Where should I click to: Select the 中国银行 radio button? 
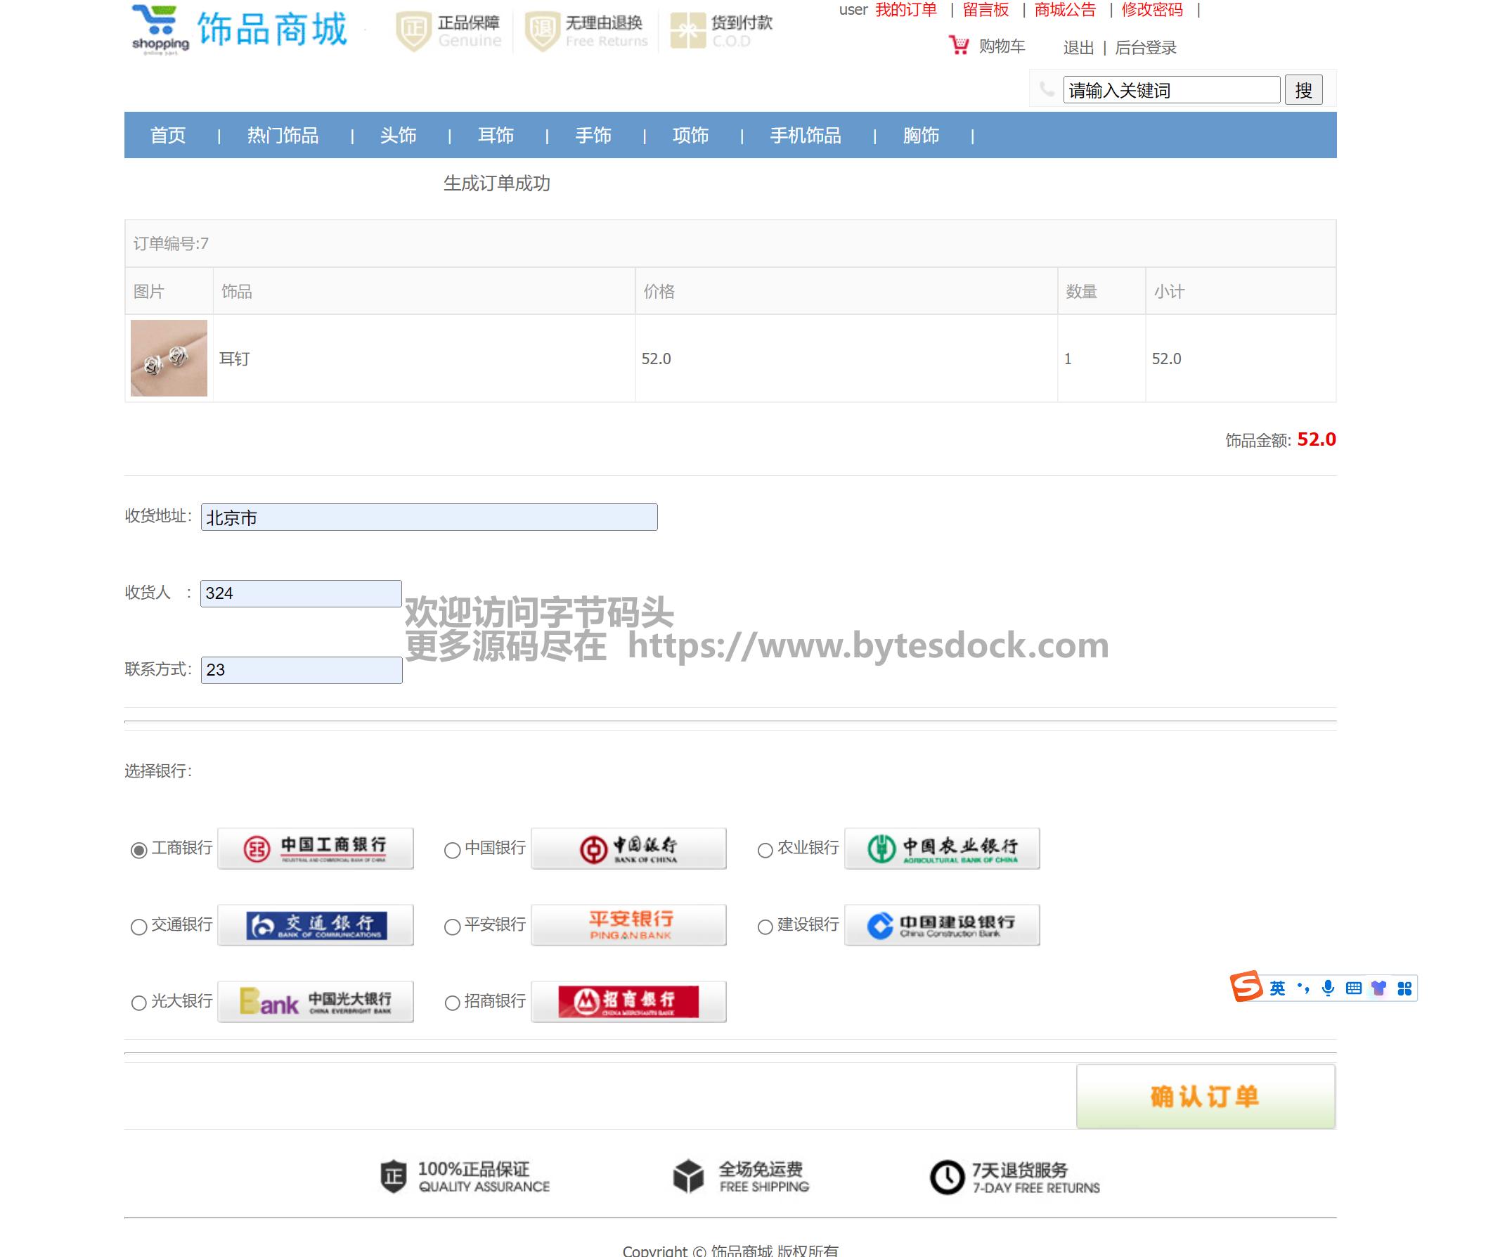452,850
